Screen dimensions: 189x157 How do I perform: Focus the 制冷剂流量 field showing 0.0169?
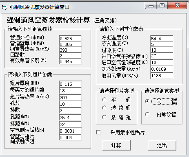click(x=162, y=69)
